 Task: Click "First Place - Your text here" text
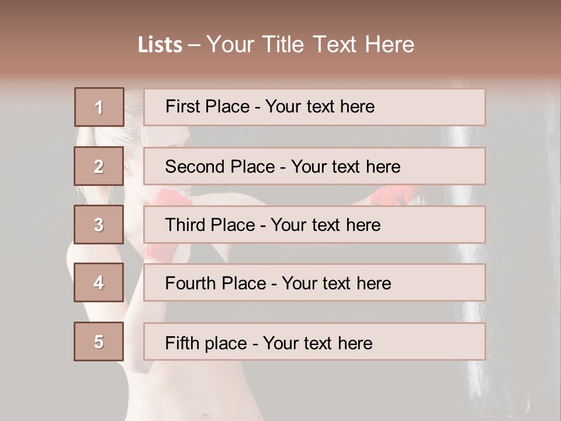(270, 106)
